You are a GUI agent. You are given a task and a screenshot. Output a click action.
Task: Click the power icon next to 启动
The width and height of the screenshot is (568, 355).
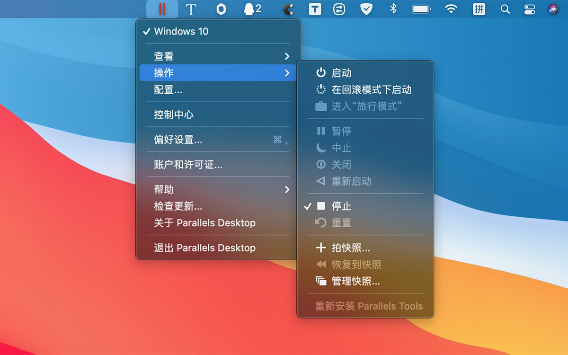pyautogui.click(x=321, y=73)
